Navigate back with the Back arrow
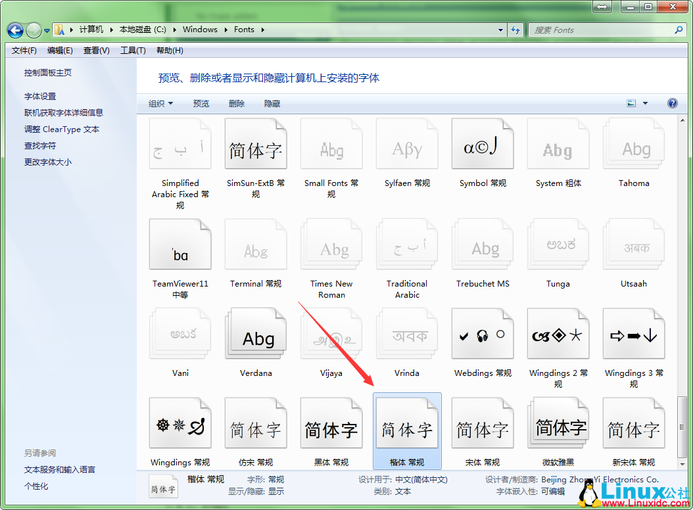 14,30
